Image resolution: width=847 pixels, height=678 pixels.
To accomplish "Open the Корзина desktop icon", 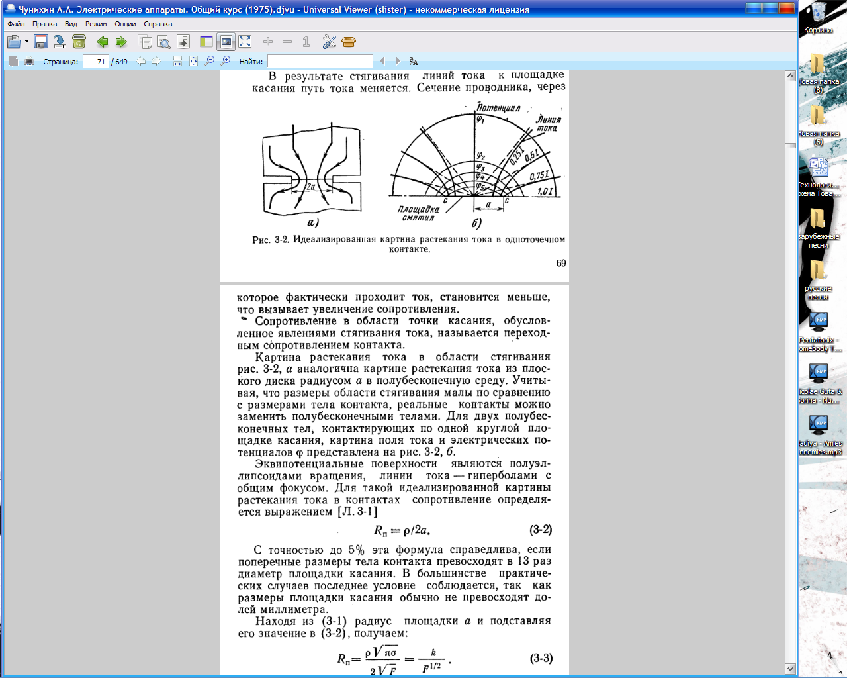I will (819, 18).
